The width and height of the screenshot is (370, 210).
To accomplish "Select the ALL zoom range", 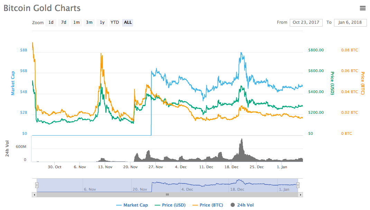I will 128,23.
